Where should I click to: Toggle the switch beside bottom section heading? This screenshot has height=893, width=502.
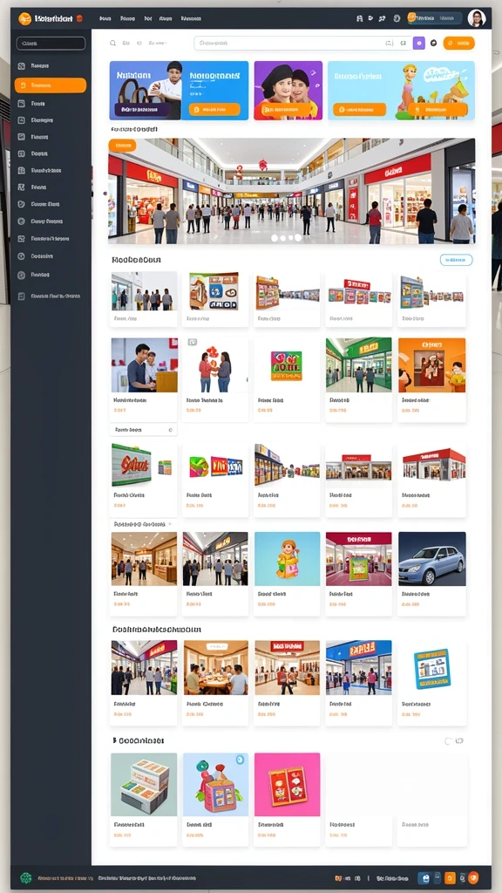point(454,741)
